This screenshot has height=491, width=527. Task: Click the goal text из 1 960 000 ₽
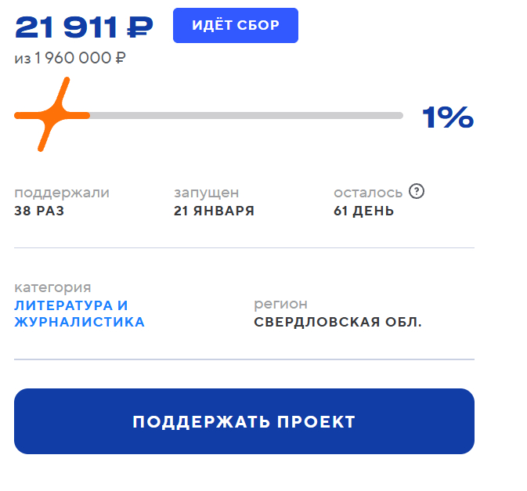pyautogui.click(x=70, y=58)
